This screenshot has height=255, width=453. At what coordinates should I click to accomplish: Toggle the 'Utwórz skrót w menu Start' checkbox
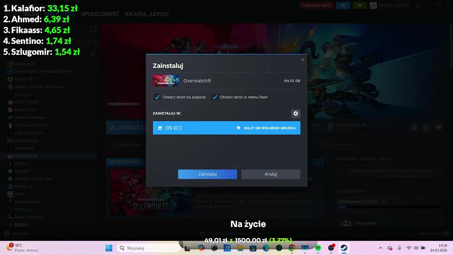click(x=214, y=97)
